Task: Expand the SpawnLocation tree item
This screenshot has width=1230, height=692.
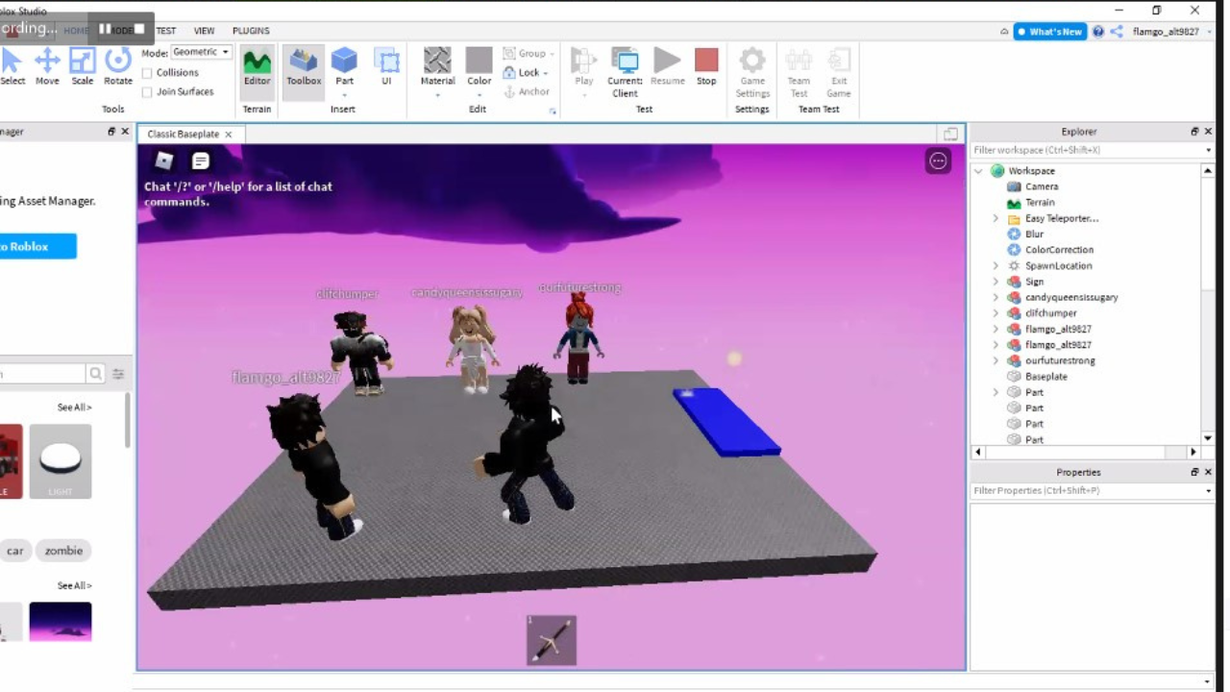Action: coord(996,266)
